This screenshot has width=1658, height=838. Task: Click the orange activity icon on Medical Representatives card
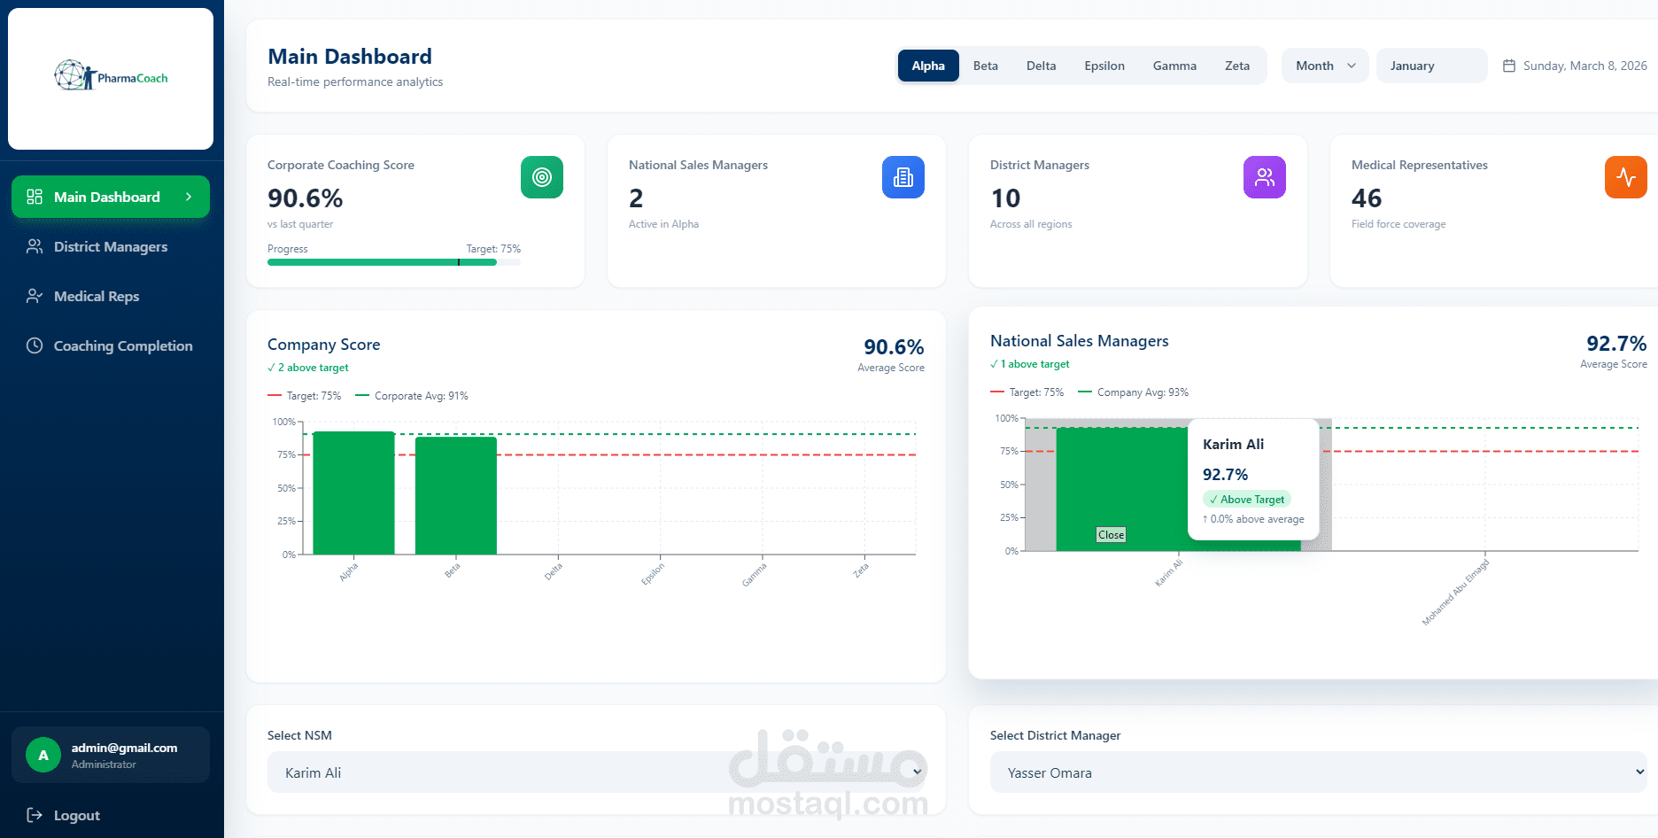1626,177
